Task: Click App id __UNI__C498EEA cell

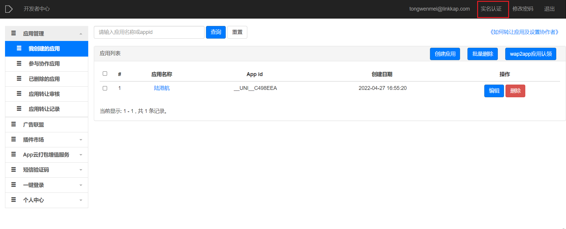Action: coord(255,88)
